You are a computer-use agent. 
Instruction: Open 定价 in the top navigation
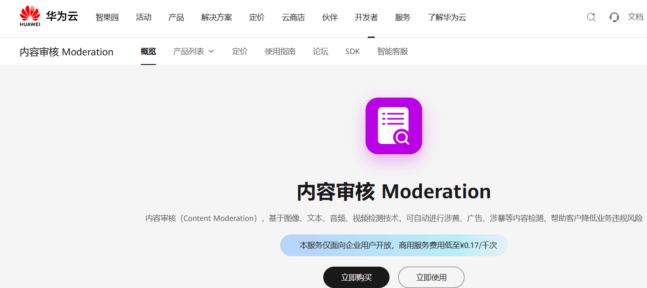click(257, 17)
